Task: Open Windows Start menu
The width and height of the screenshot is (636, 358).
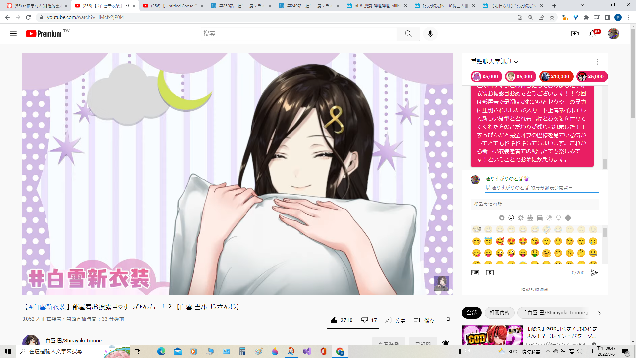Action: click(x=8, y=351)
